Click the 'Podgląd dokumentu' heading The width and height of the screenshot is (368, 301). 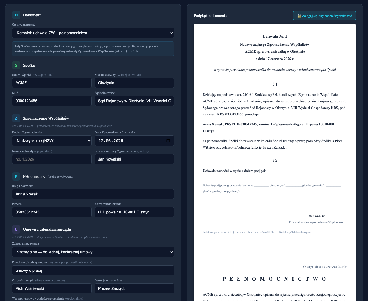pos(210,16)
